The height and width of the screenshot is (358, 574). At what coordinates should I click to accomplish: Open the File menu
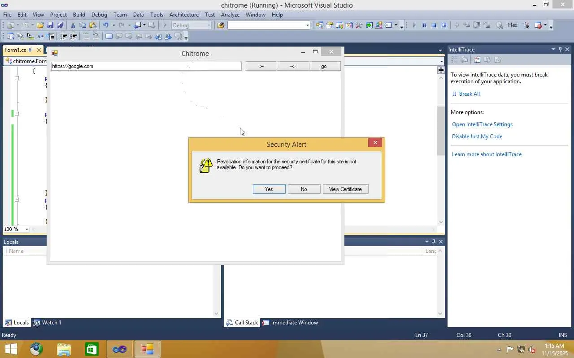tap(7, 14)
